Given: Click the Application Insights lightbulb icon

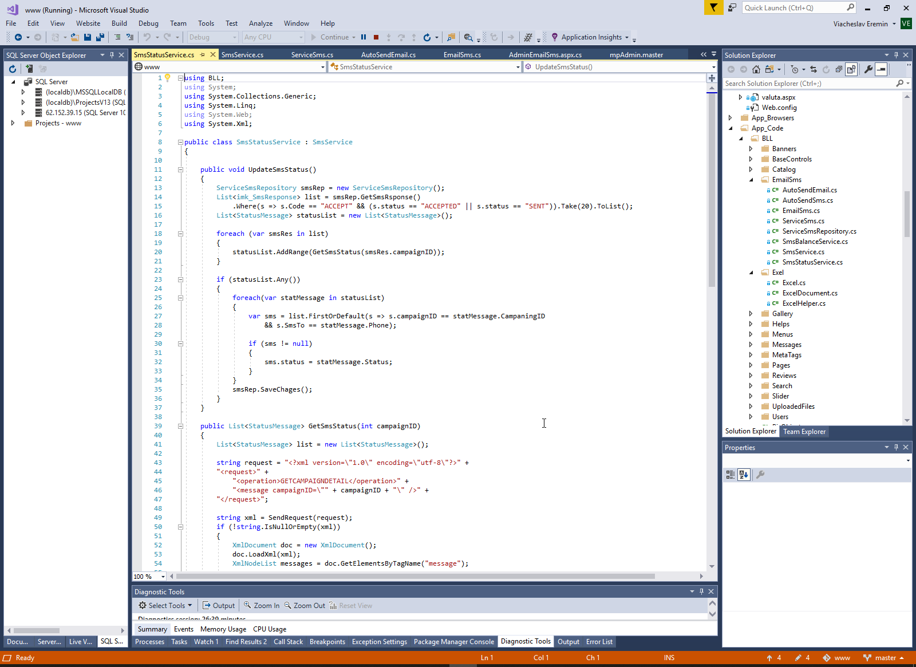Looking at the screenshot, I should coord(554,37).
